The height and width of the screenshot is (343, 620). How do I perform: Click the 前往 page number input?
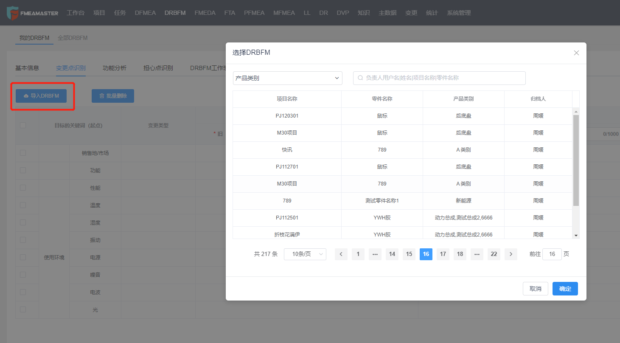coord(552,254)
